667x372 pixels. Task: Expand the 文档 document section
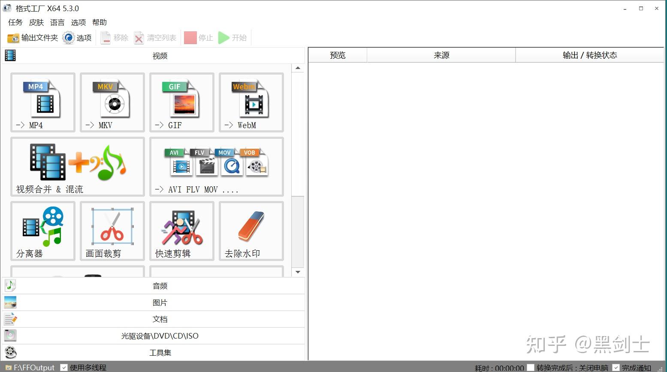click(154, 319)
